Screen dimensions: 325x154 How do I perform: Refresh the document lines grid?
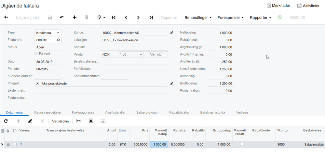[6, 121]
